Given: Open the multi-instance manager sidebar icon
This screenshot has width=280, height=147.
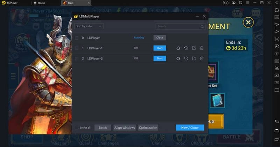Looking at the screenshot, I should click(276, 54).
